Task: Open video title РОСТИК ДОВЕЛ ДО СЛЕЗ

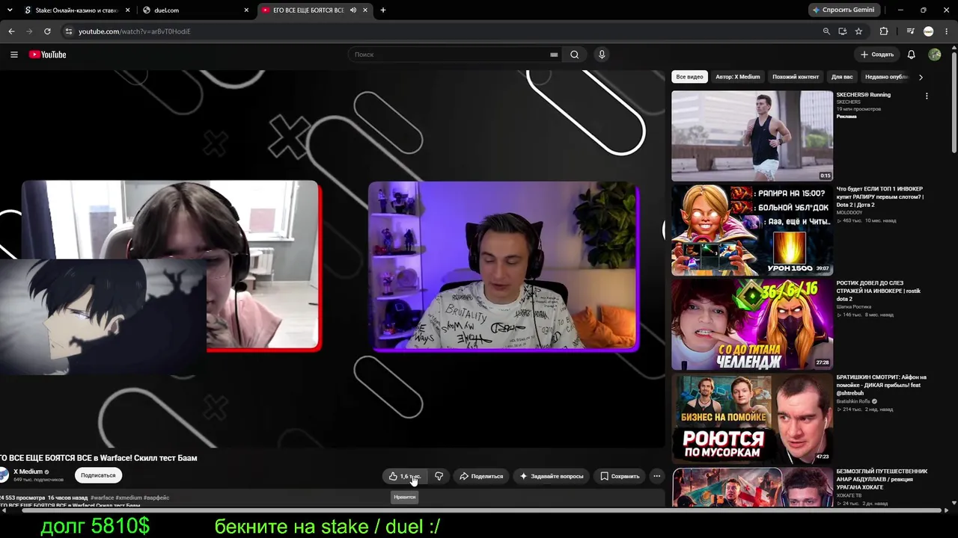Action: coord(879,291)
